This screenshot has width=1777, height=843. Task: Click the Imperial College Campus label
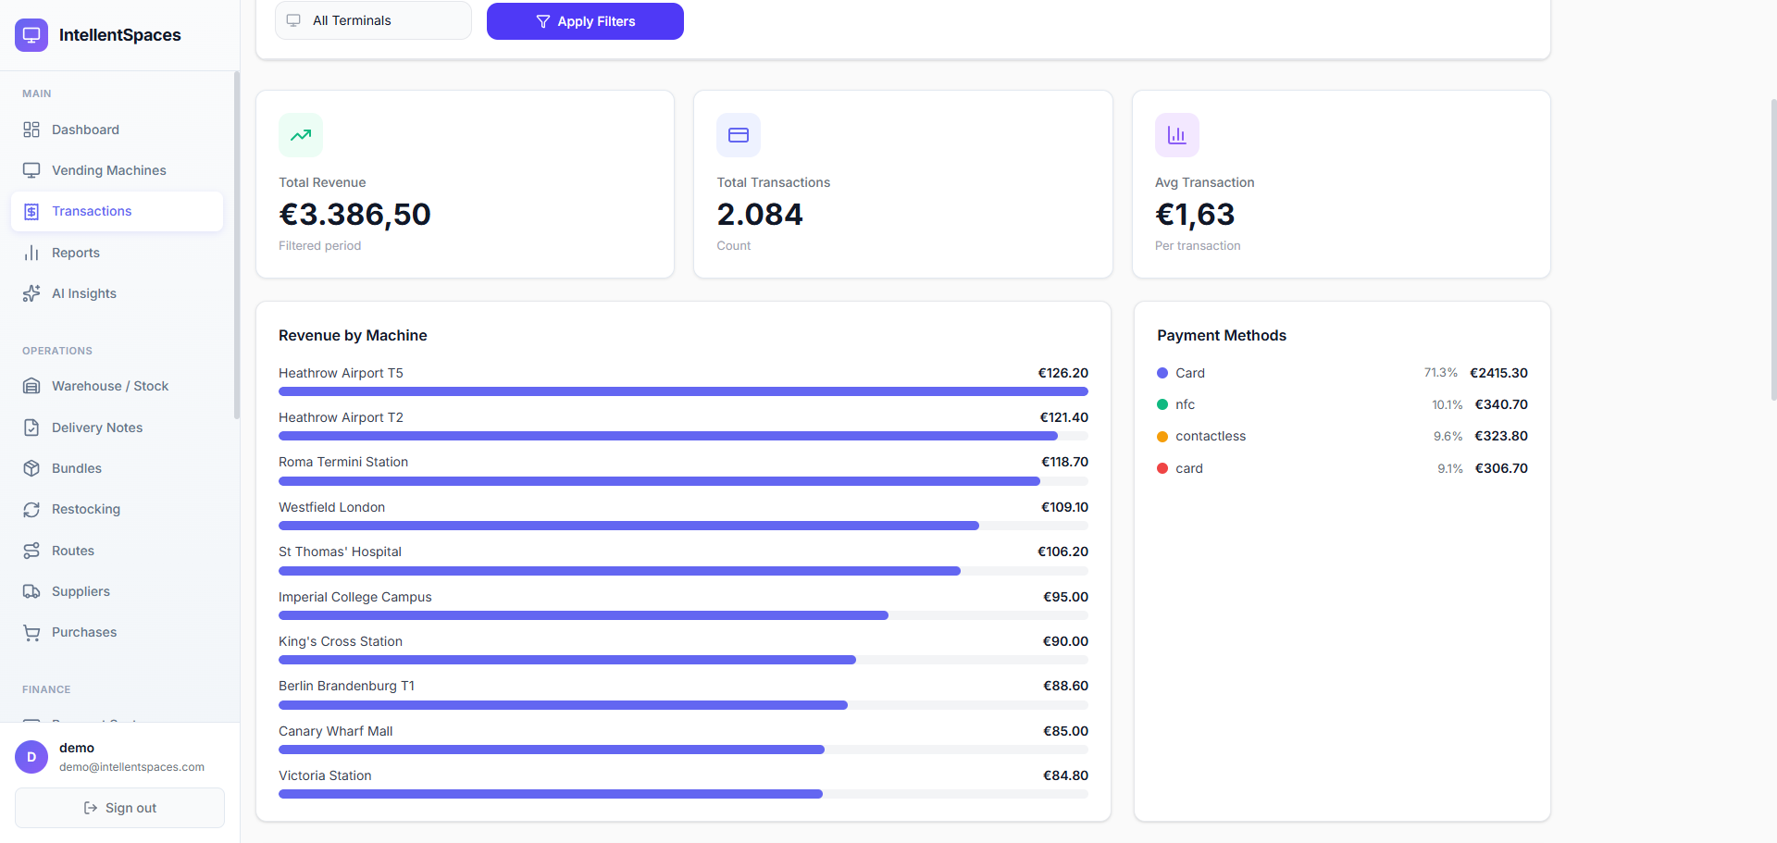pos(355,597)
